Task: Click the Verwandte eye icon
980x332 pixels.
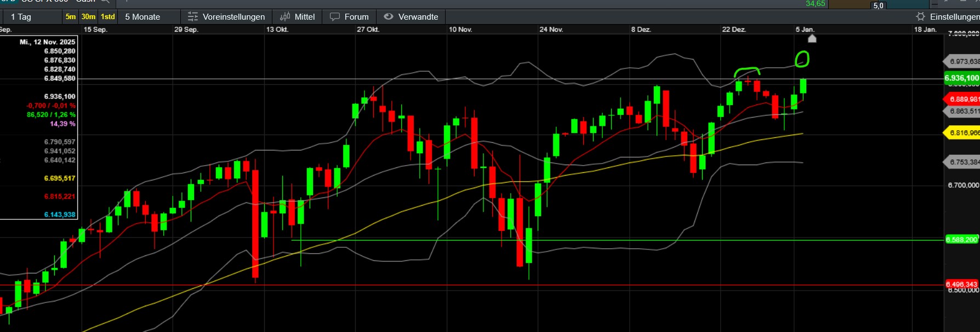Action: (389, 17)
